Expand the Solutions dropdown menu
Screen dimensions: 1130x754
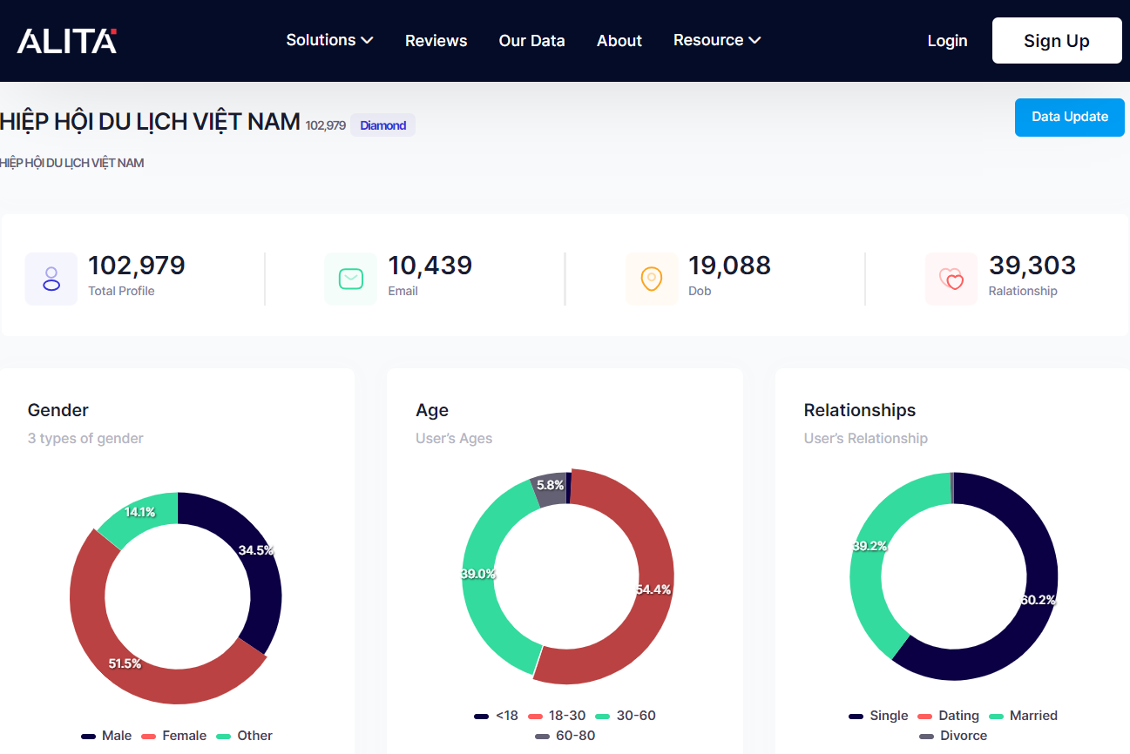point(329,40)
